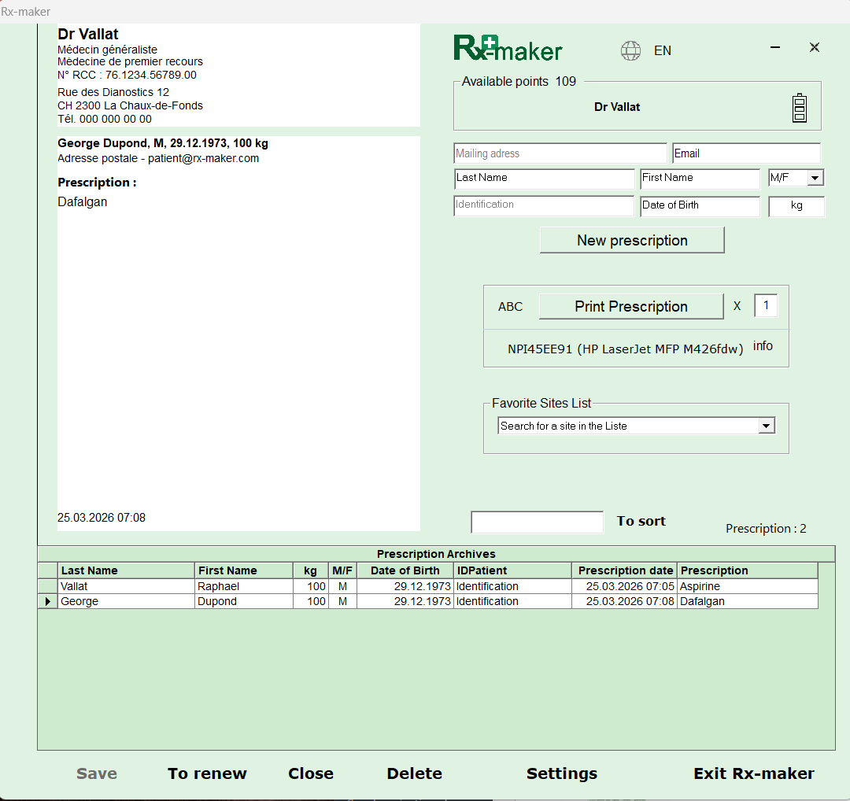Switch language via the EN label
The width and height of the screenshot is (850, 801).
pos(663,50)
